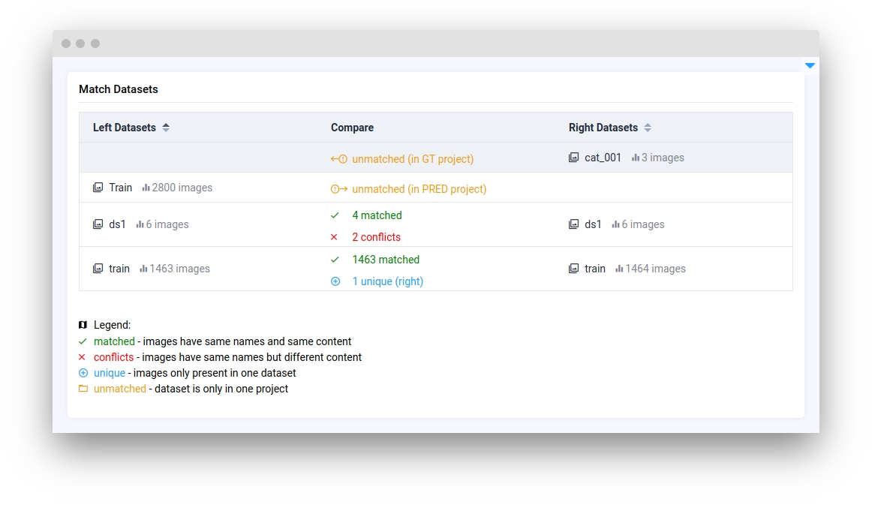This screenshot has width=872, height=508.
Task: Click the green checkmark beside 4 matched
Action: point(335,215)
